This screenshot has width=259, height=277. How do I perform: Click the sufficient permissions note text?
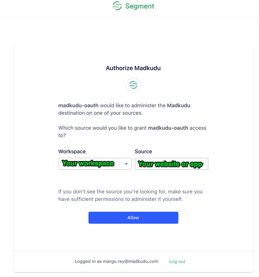tap(130, 195)
